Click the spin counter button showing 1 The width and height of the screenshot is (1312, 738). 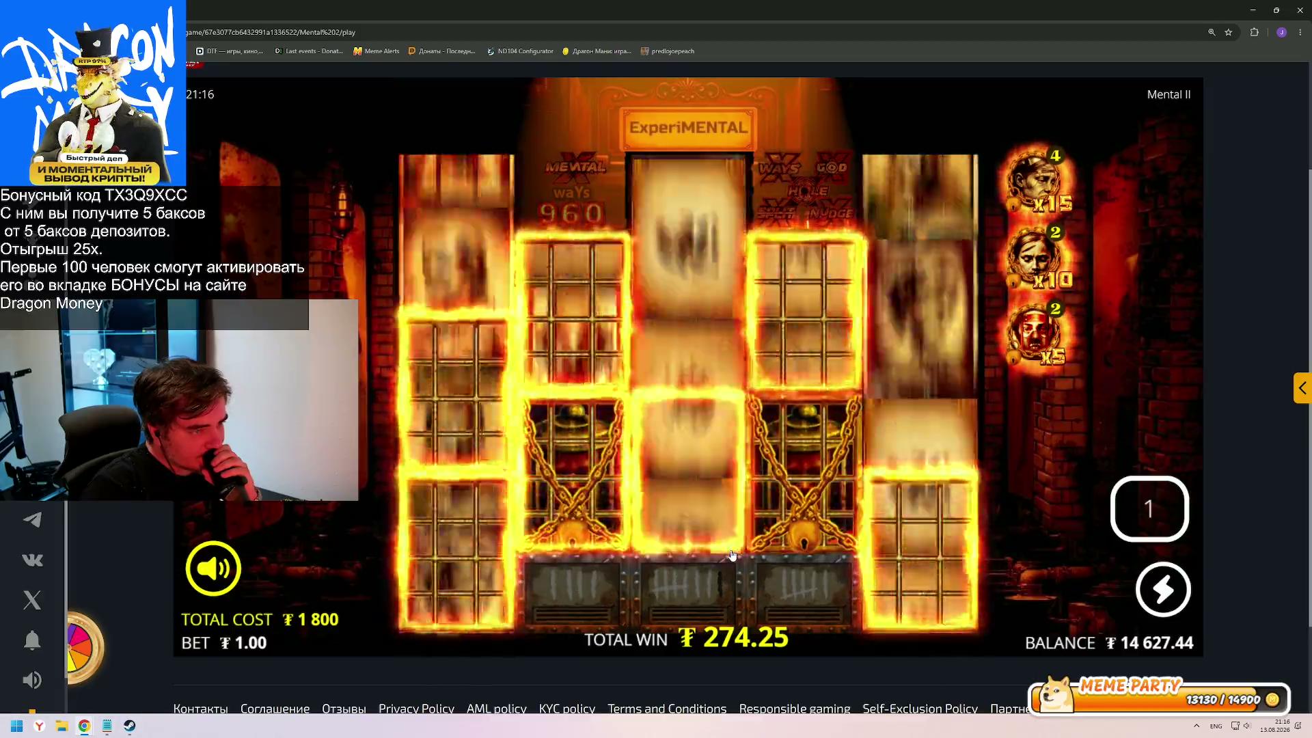click(1149, 509)
